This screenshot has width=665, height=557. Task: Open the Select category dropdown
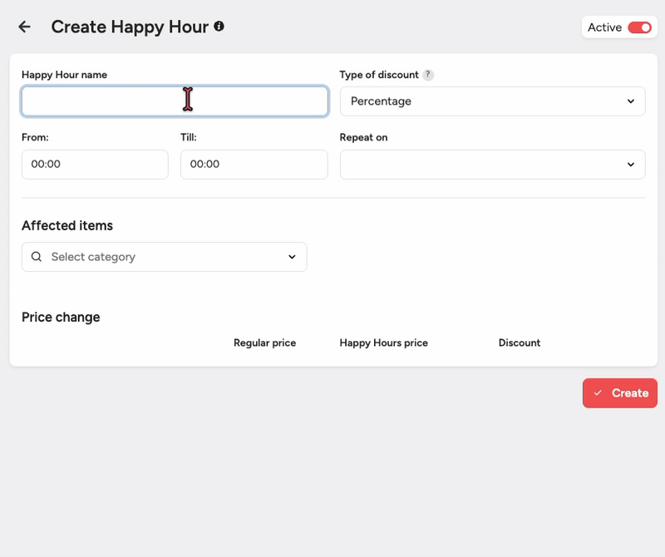pos(164,257)
